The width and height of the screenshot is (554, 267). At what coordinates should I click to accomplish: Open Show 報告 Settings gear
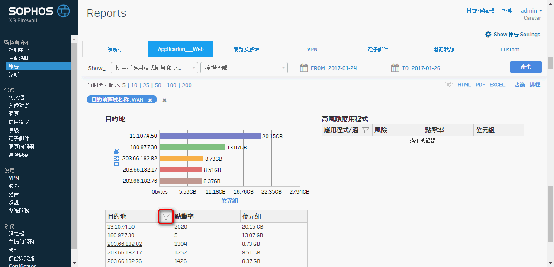488,34
